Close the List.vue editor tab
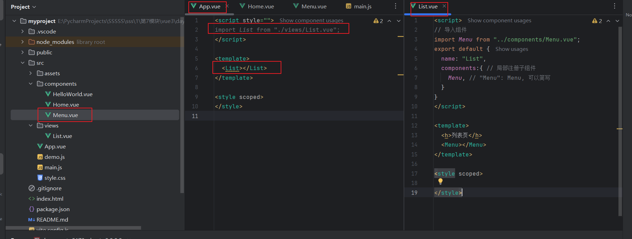The width and height of the screenshot is (632, 239). (444, 6)
